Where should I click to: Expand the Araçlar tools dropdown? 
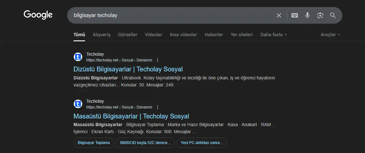(330, 35)
